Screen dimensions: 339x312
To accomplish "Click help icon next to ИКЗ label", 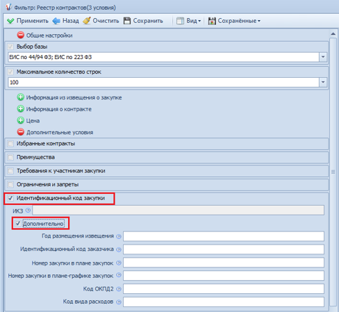I will click(x=28, y=211).
